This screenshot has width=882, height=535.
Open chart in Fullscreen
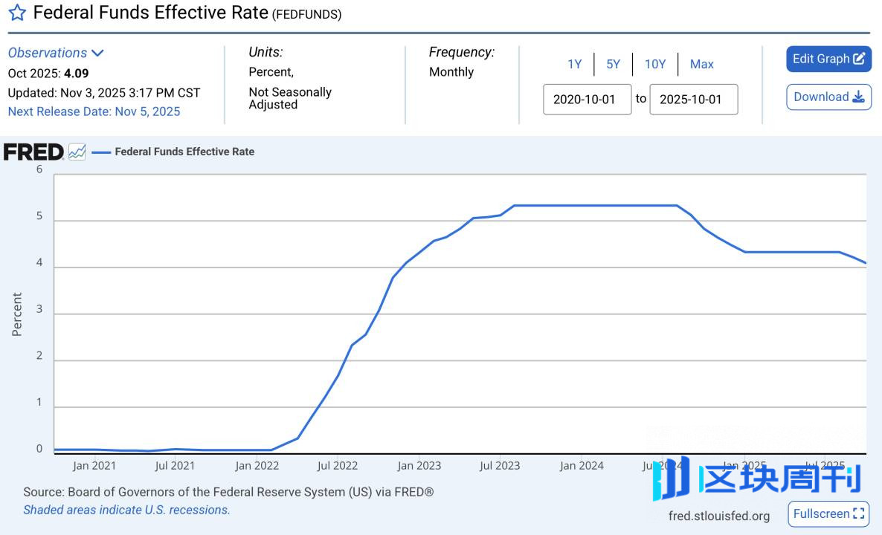tap(828, 514)
